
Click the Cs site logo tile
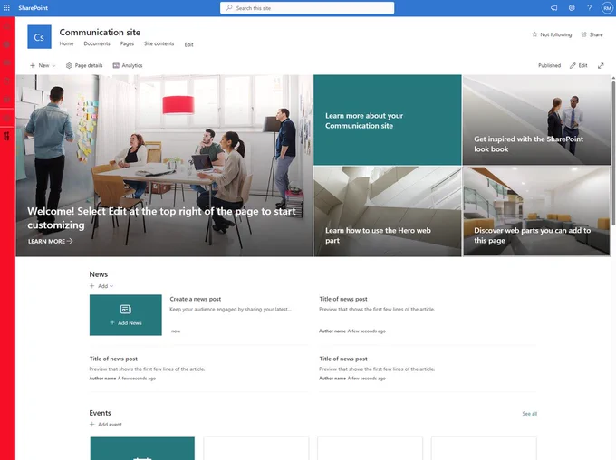click(39, 37)
